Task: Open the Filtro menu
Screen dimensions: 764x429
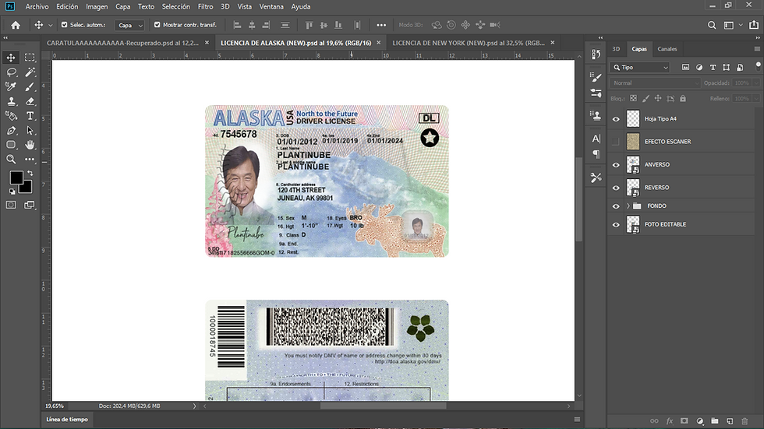Action: coord(205,6)
